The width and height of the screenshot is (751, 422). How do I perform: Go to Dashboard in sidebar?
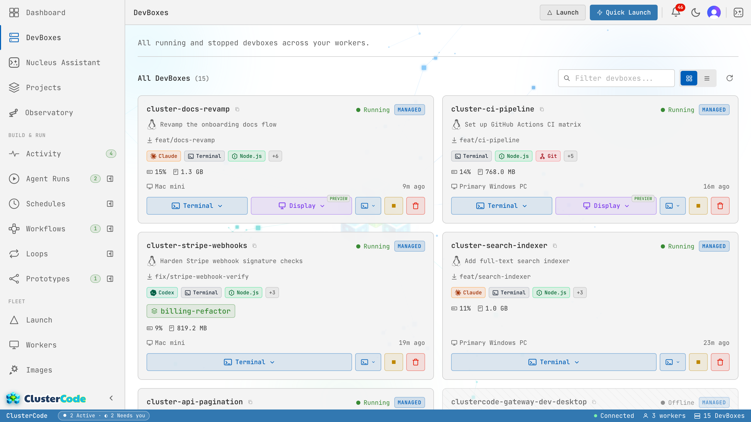click(x=62, y=13)
